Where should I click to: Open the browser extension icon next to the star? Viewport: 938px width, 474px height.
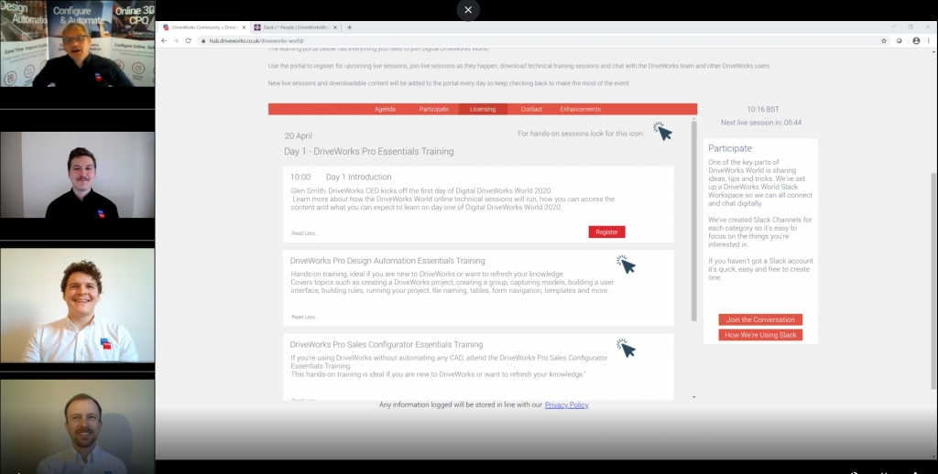point(900,40)
